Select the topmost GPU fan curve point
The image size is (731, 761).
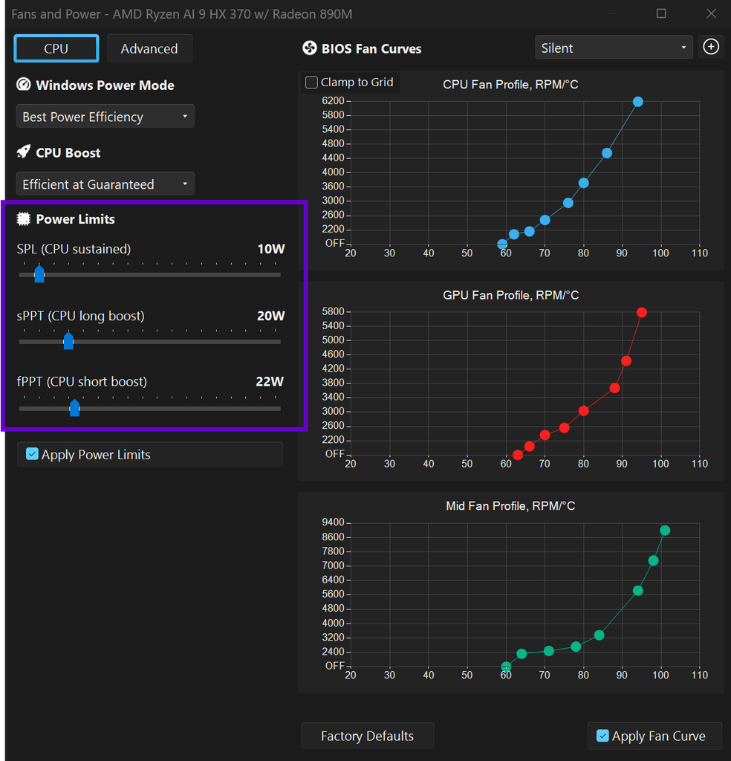click(642, 313)
